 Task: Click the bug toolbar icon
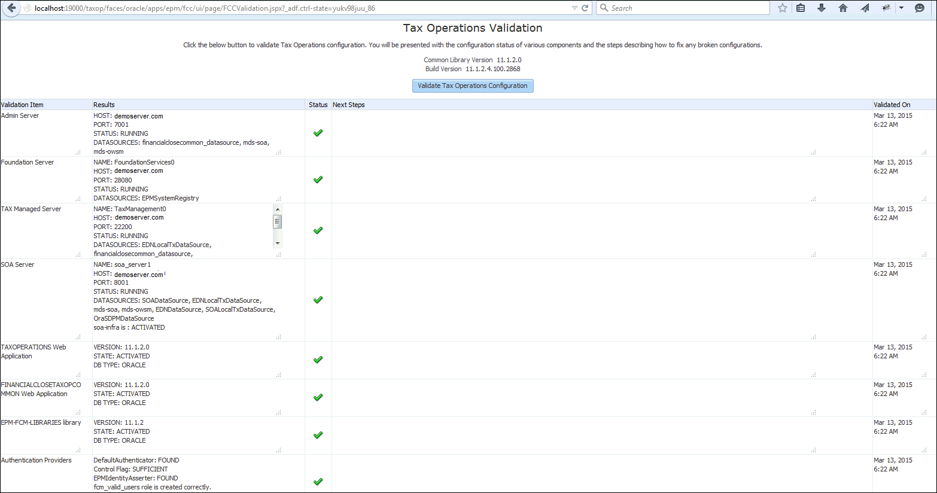[x=886, y=8]
